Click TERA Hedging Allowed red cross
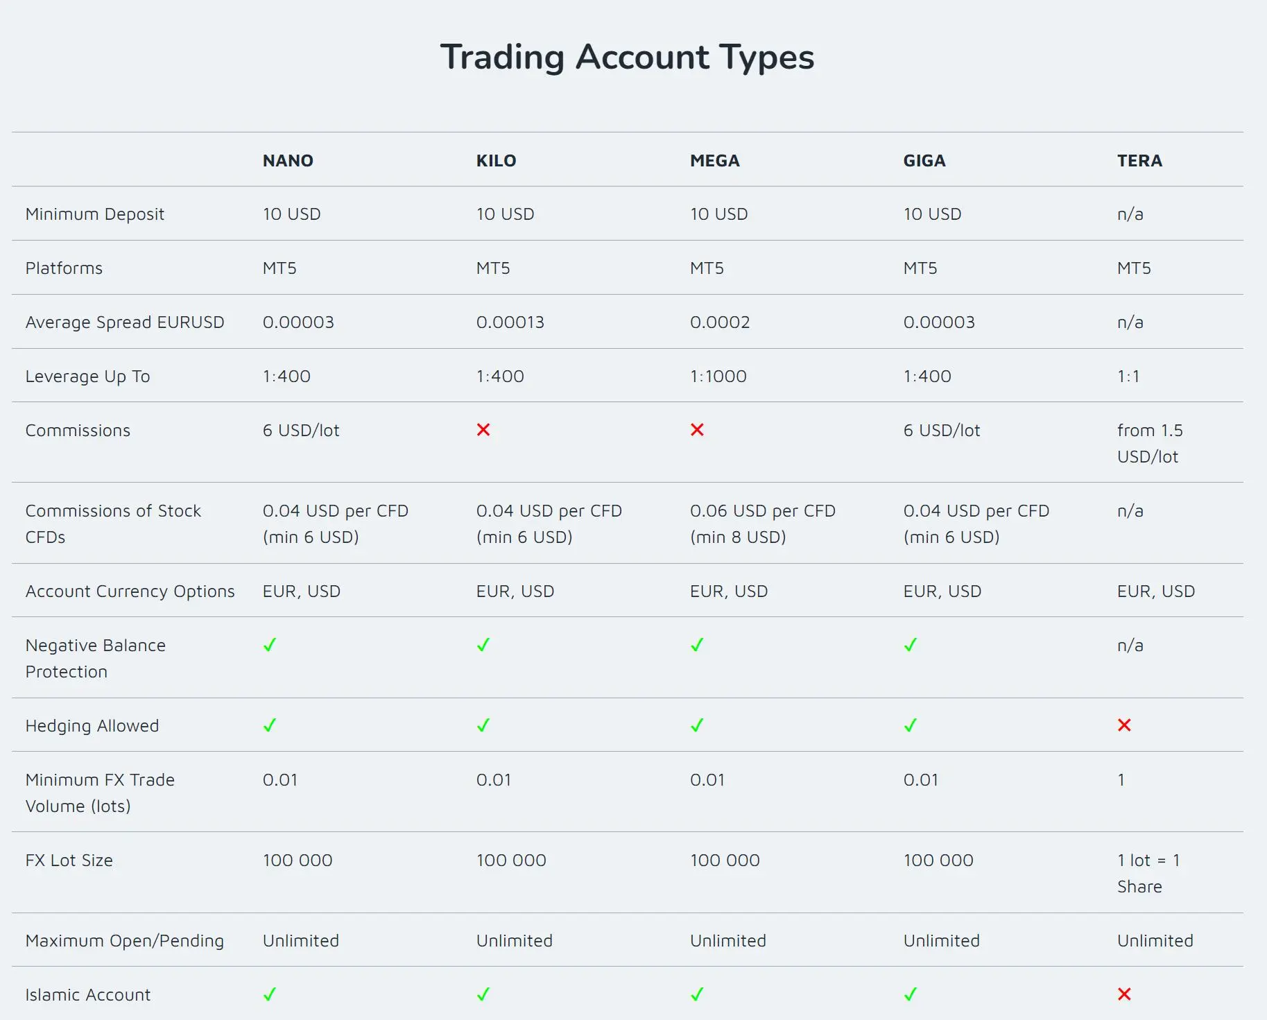This screenshot has width=1267, height=1020. 1124,725
